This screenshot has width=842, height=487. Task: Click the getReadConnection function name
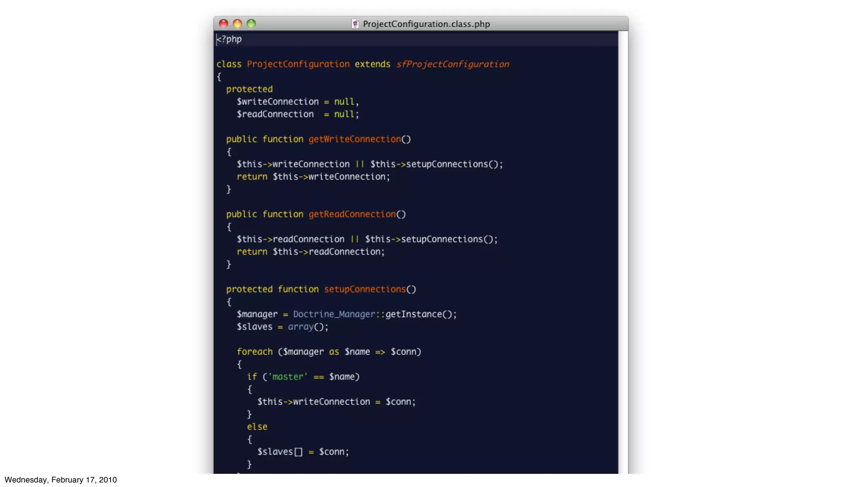click(x=352, y=214)
